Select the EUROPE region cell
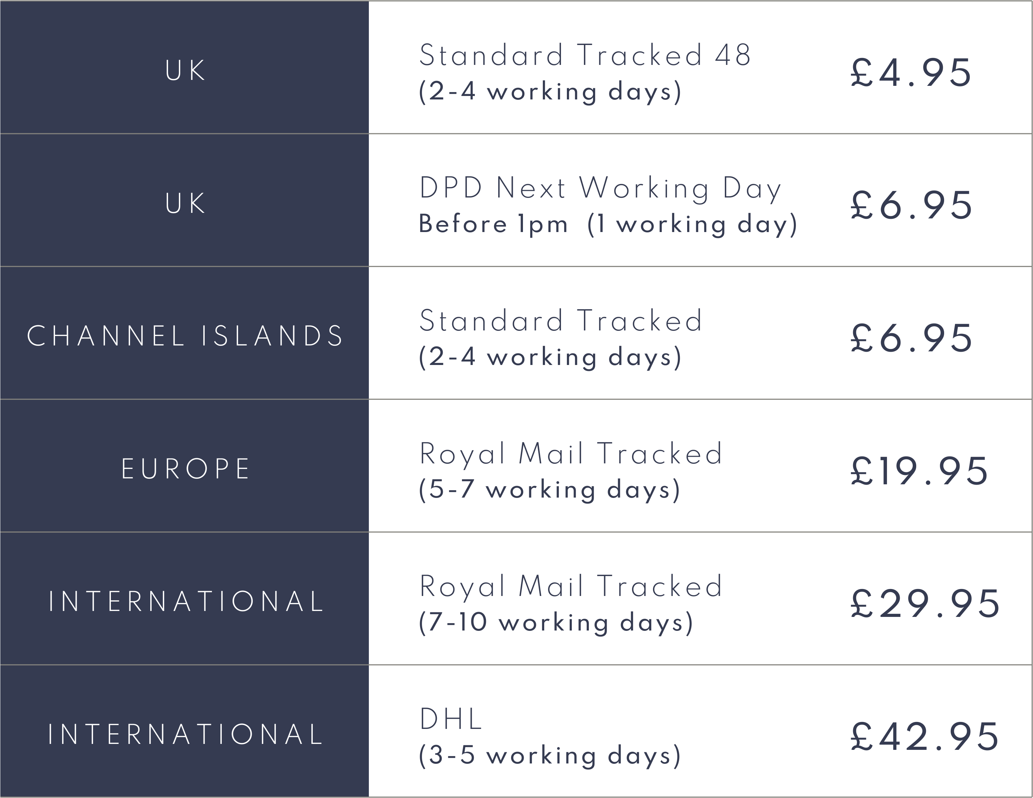Image resolution: width=1033 pixels, height=798 pixels. coord(184,469)
